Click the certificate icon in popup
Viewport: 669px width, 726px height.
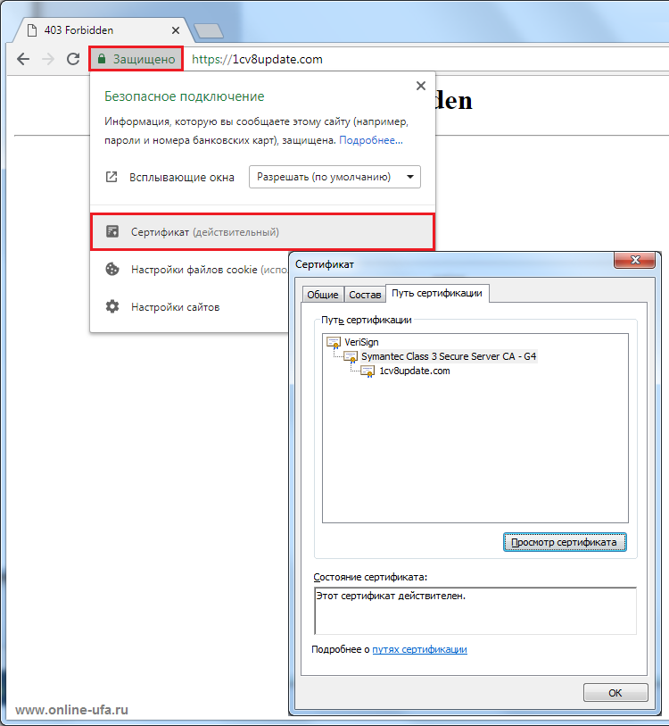tap(112, 231)
